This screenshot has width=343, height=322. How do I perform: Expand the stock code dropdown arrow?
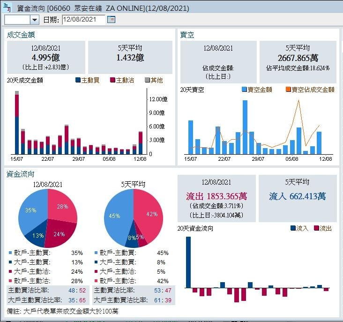(35, 20)
